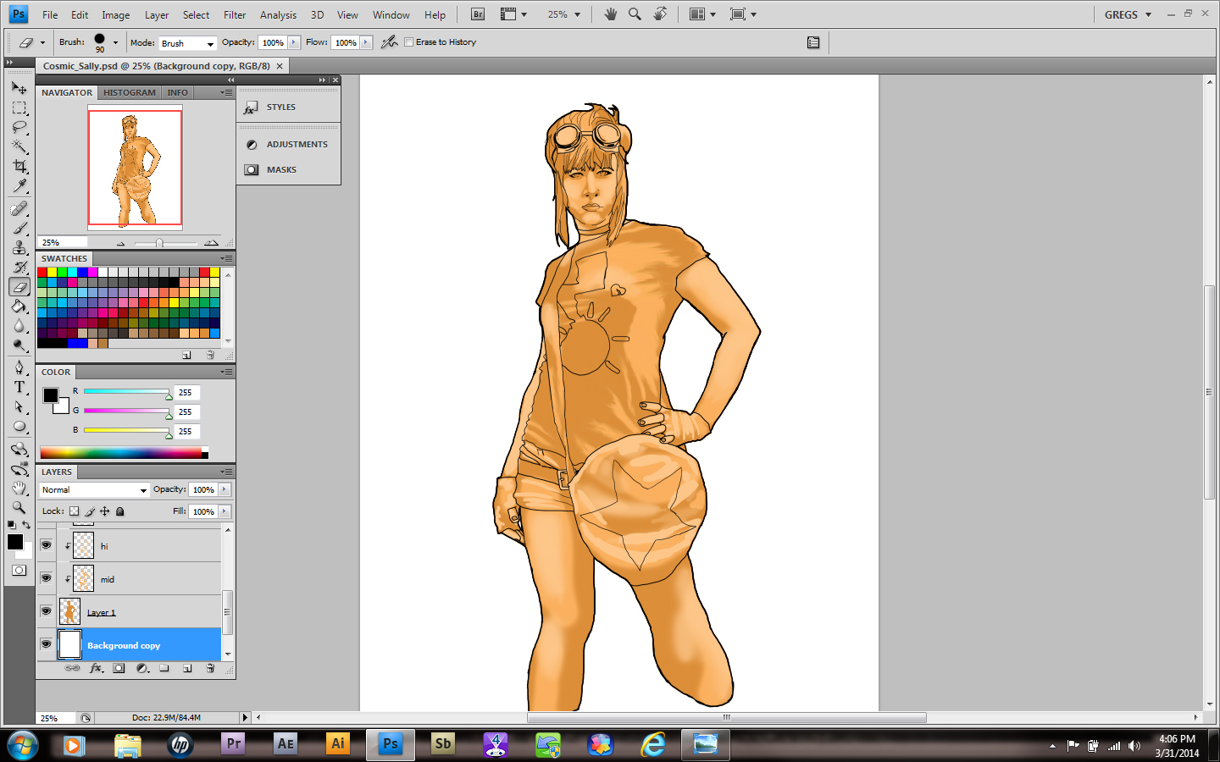Expand the GREGS workspace switcher

[x=1128, y=14]
